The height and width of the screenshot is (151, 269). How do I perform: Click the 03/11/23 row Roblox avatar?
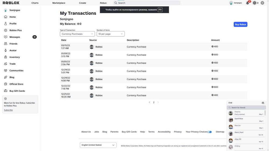point(92,47)
